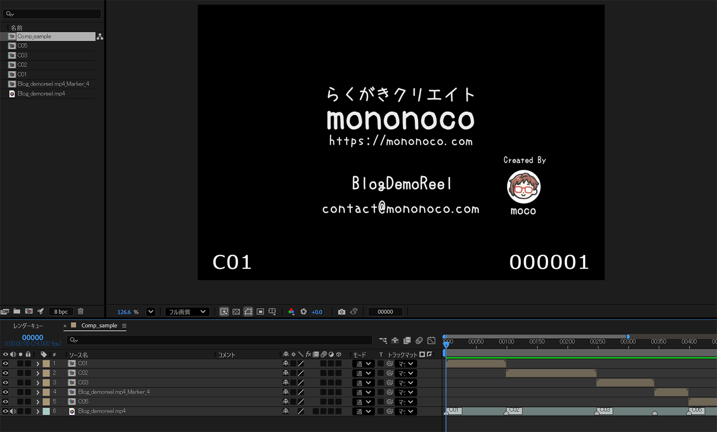717x432 pixels.
Task: Toggle the transparency grid in the viewer
Action: click(236, 312)
